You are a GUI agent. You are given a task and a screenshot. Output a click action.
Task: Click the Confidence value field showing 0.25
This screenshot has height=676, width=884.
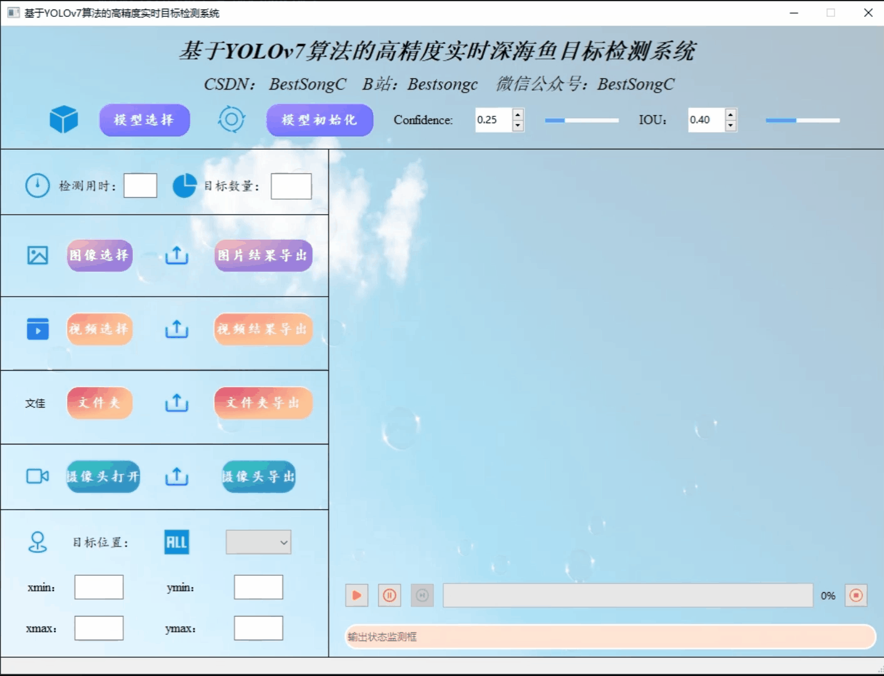click(494, 120)
